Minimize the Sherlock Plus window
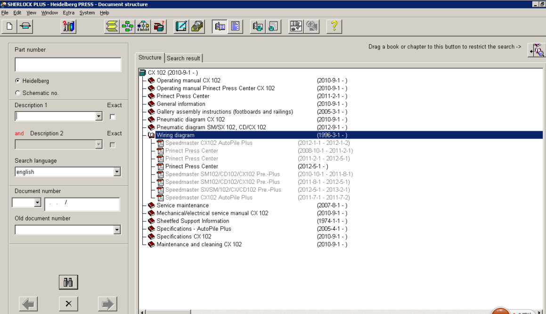Image resolution: width=546 pixels, height=314 pixels. tap(535, 4)
